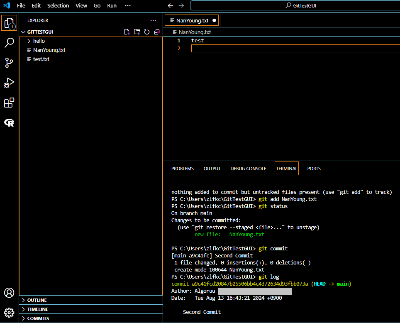Click line number 2 in the gutter

click(179, 49)
